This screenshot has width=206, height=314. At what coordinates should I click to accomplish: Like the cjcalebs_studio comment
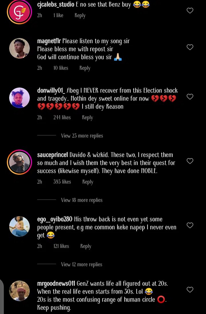pos(190,11)
